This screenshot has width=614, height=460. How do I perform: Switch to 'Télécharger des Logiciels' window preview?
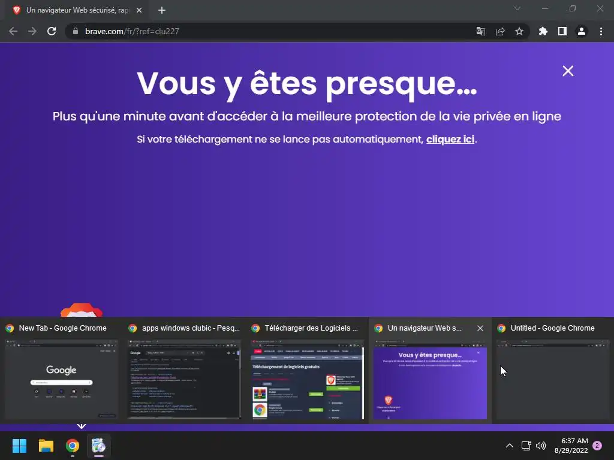[x=307, y=370]
